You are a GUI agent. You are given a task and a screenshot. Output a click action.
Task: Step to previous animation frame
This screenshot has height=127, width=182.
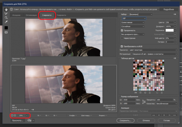(159, 115)
